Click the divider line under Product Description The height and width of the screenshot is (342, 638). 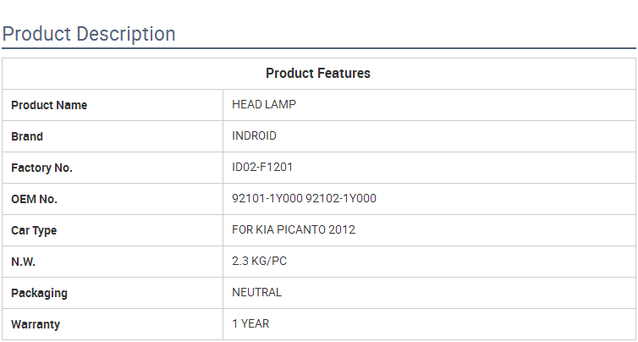point(318,48)
